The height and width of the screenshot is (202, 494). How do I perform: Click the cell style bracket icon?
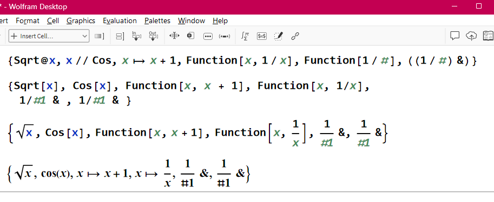point(99,36)
